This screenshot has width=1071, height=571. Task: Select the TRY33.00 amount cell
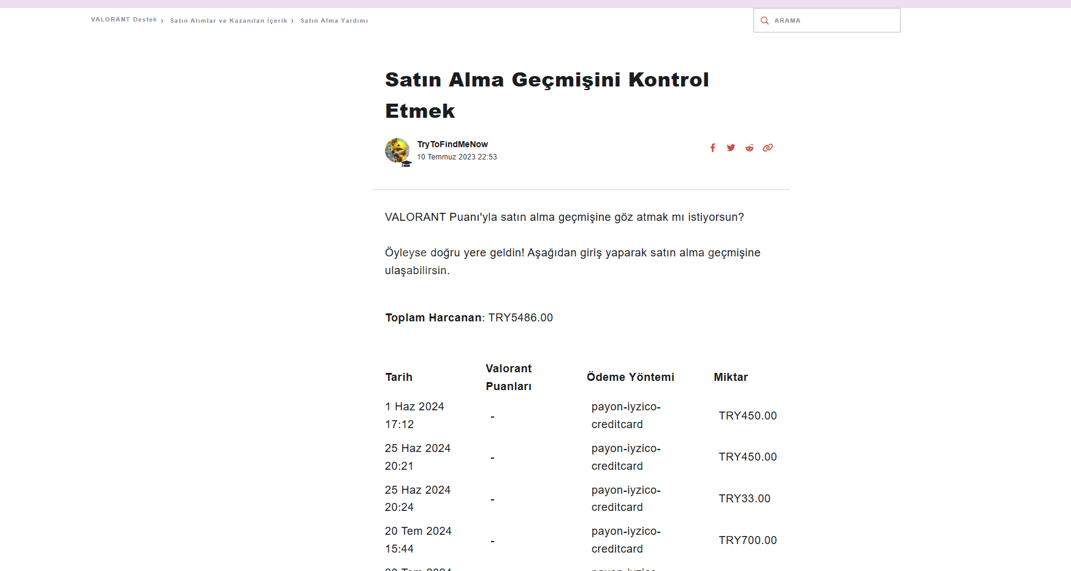click(745, 499)
